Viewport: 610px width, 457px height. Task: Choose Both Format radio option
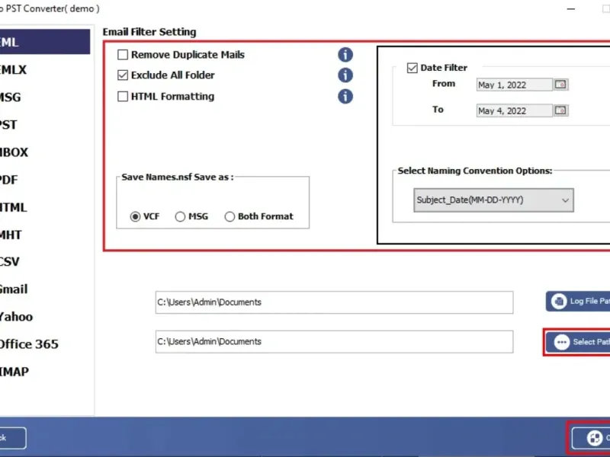[x=230, y=216]
